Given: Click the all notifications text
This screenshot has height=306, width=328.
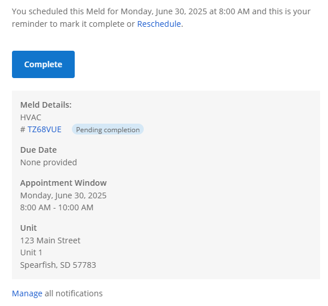Looking at the screenshot, I should (x=74, y=293).
